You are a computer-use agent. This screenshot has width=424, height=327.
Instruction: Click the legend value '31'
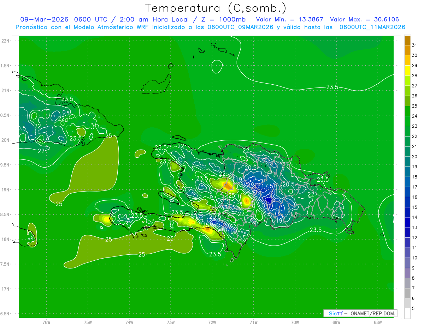click(415, 45)
